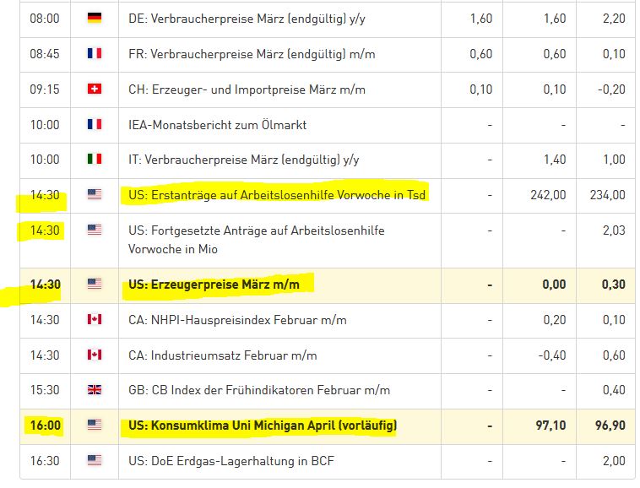Image resolution: width=640 pixels, height=488 pixels.
Task: Click US flag beside DoE Erdgas-Lagerhaltung
Action: [95, 460]
